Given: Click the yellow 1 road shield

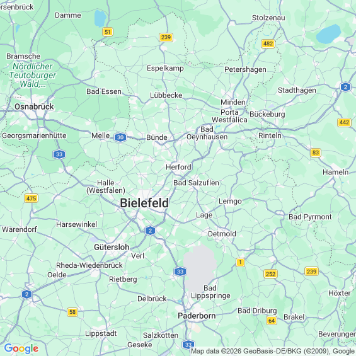Looking at the screenshot, I should coord(240,262).
